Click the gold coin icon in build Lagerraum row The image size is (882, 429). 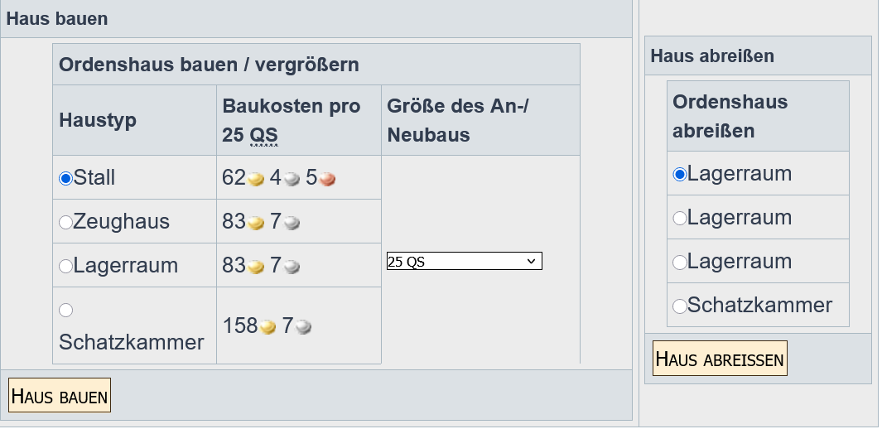[x=257, y=267]
